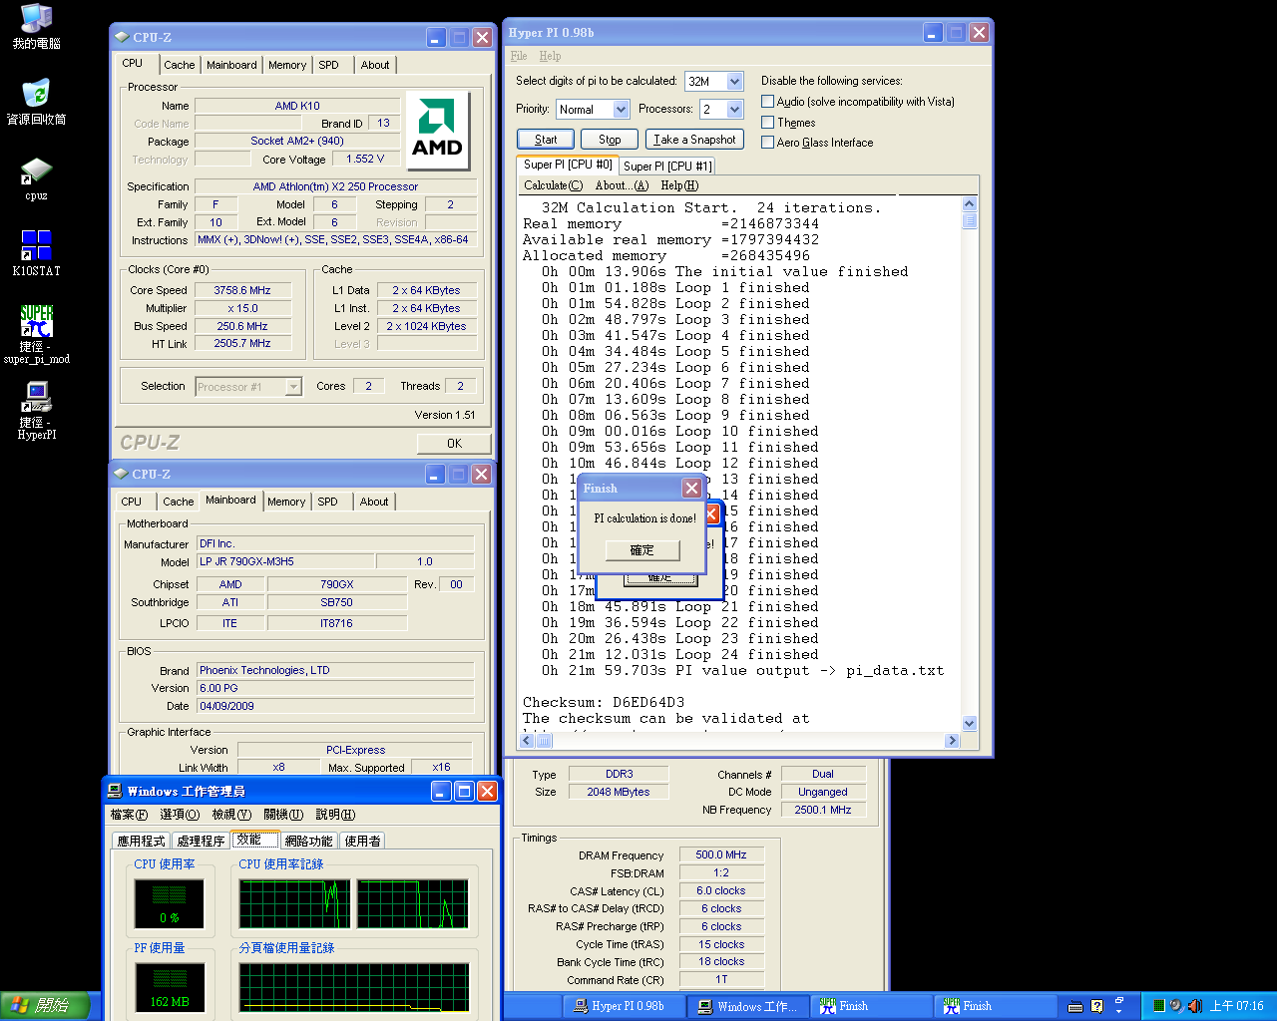This screenshot has height=1021, width=1277.
Task: Open the Priority Normal dropdown
Action: click(x=621, y=109)
